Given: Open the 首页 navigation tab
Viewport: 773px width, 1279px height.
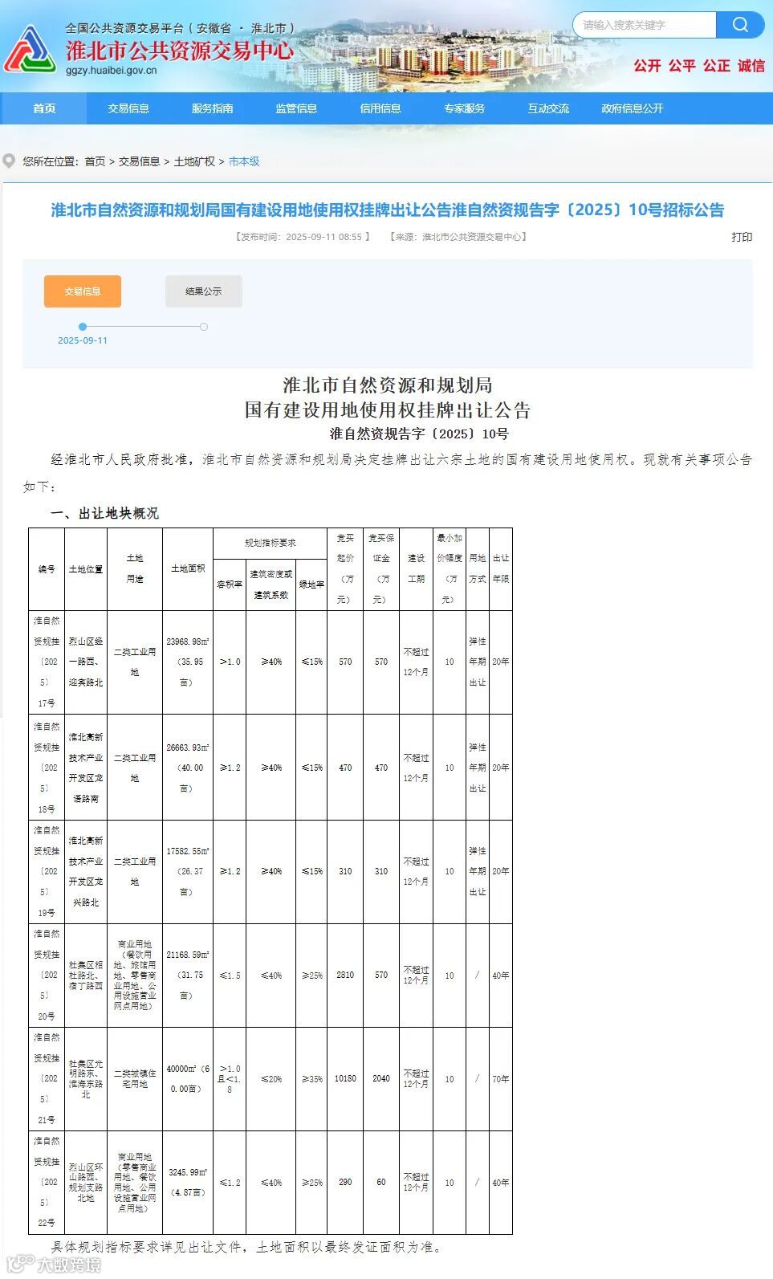Looking at the screenshot, I should 44,108.
